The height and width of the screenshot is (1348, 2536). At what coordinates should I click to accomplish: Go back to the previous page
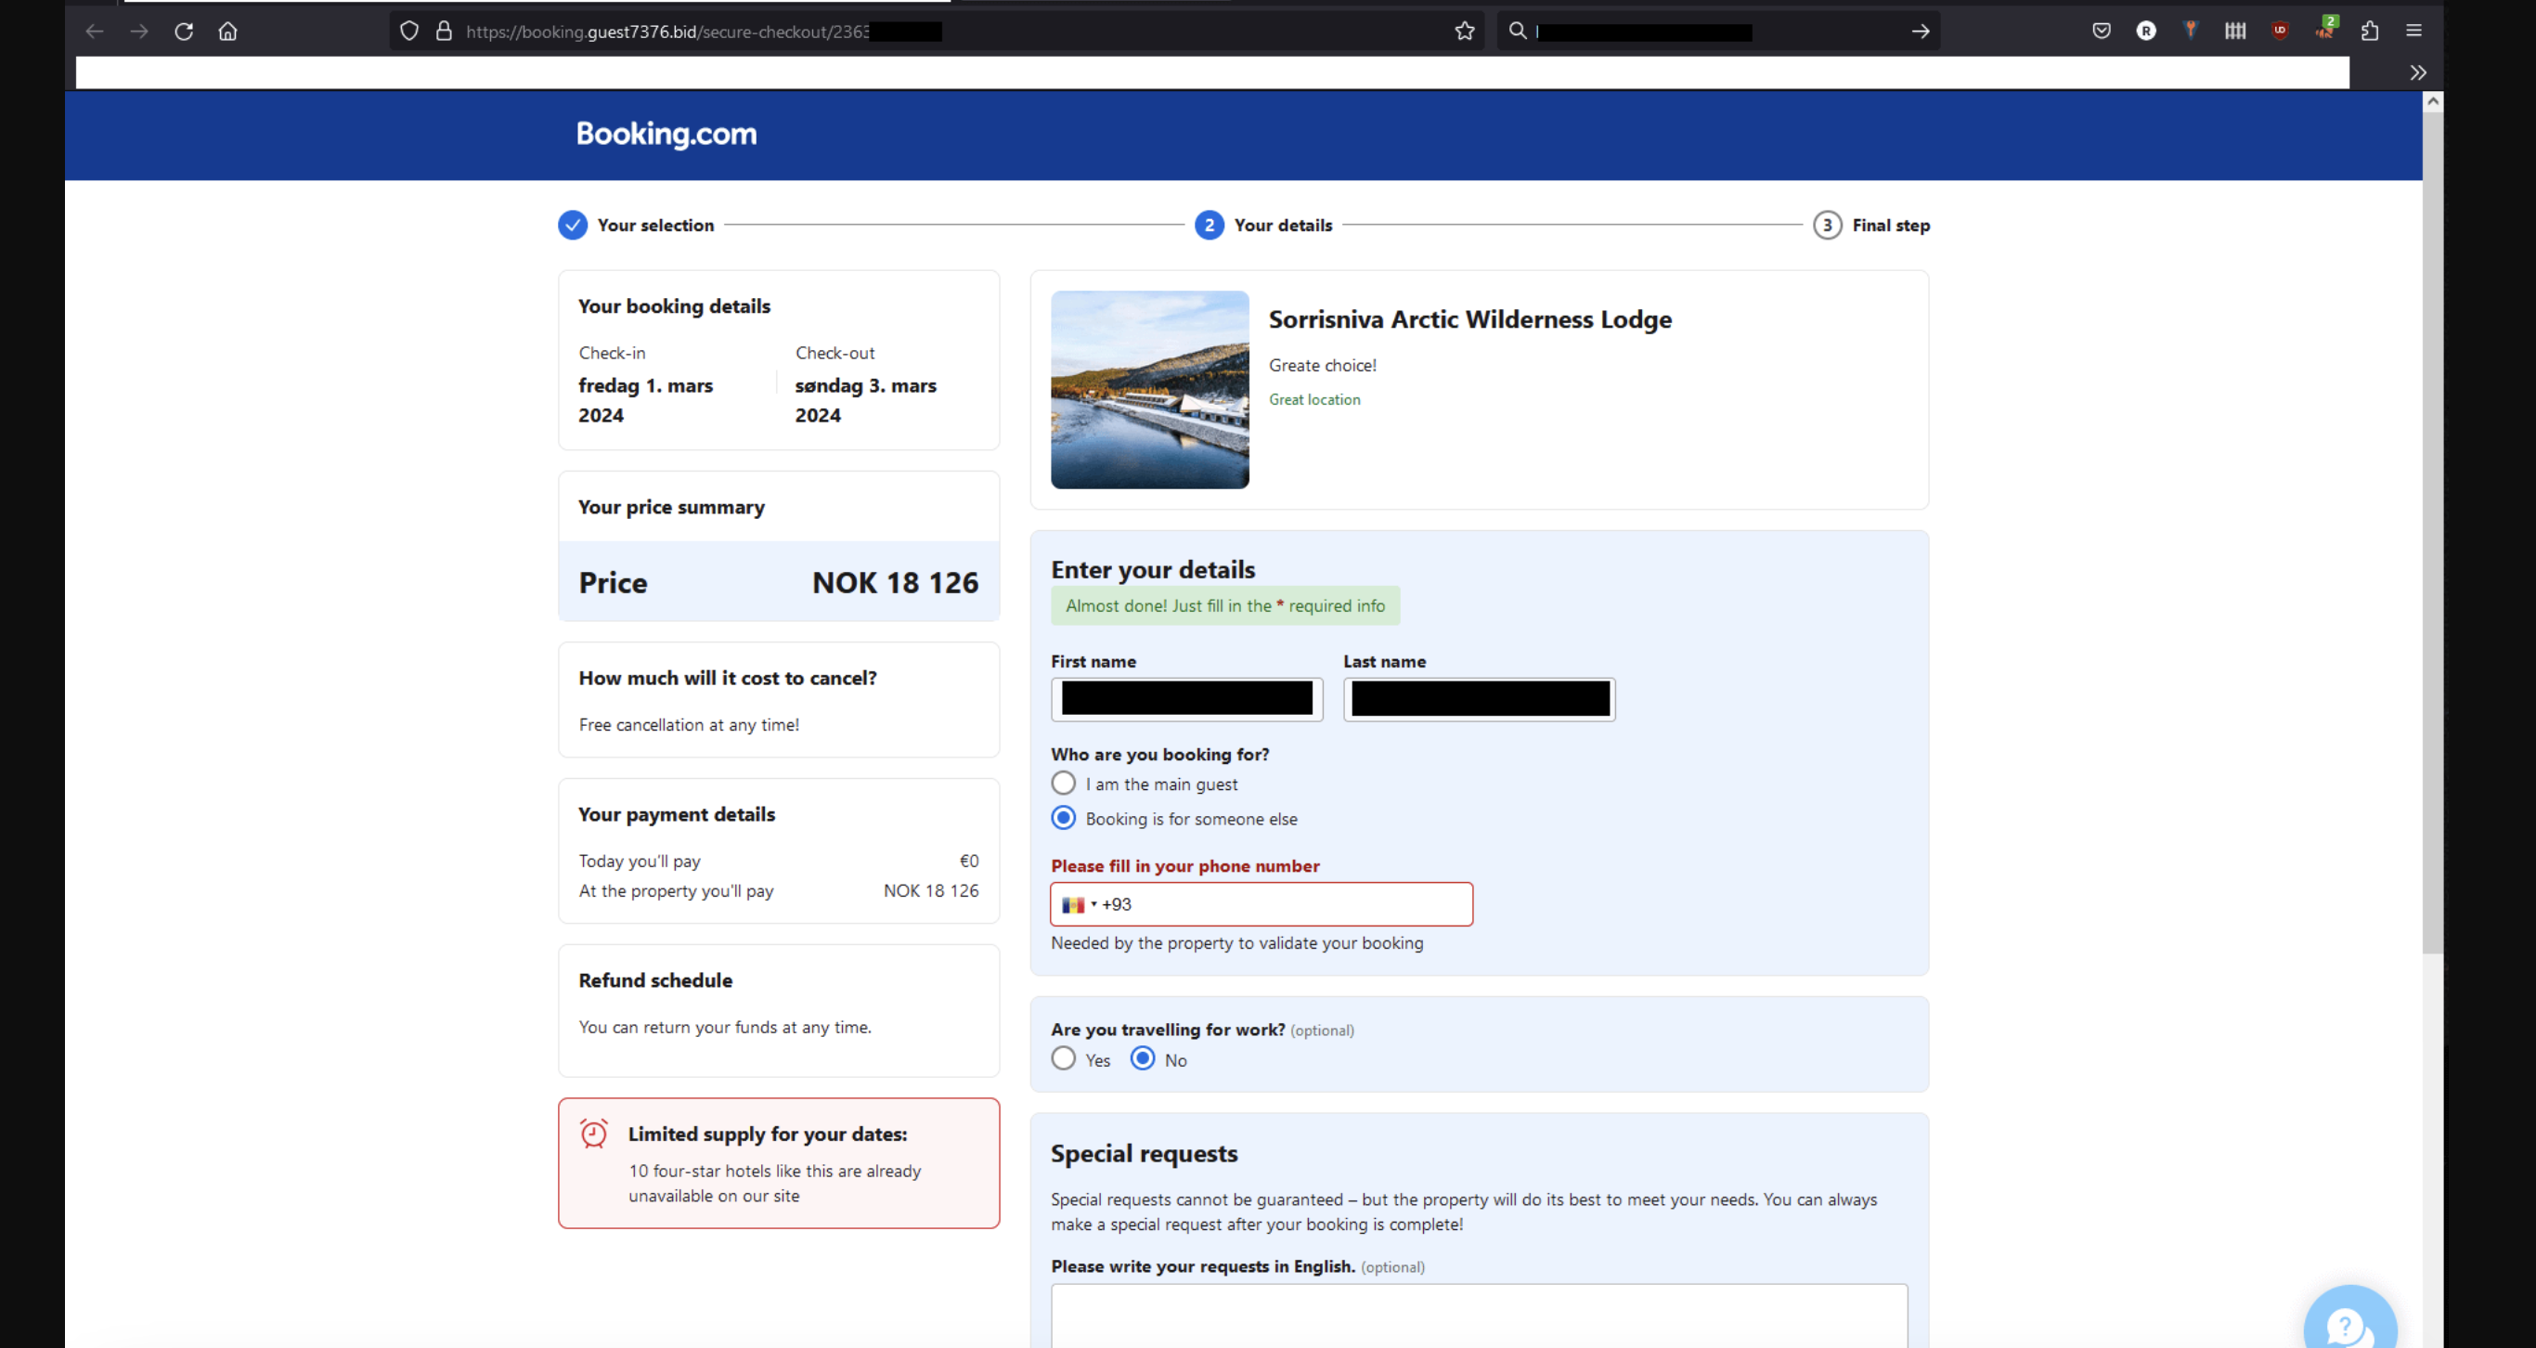(x=95, y=32)
